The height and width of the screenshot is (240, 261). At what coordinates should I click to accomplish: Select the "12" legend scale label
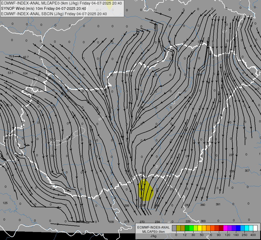[184, 235]
